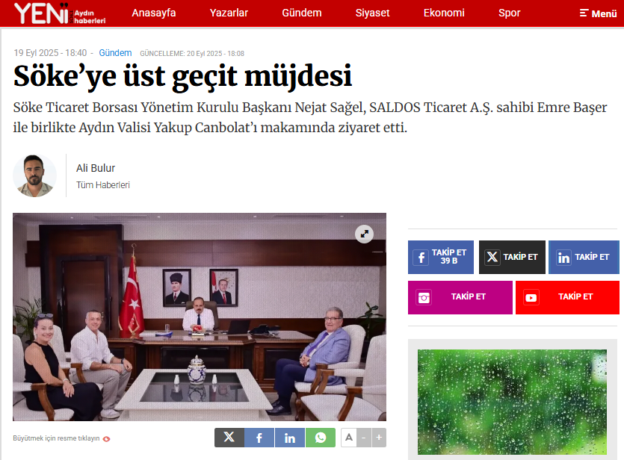This screenshot has height=460, width=624.
Task: Go to the Yazarlar section
Action: (229, 13)
